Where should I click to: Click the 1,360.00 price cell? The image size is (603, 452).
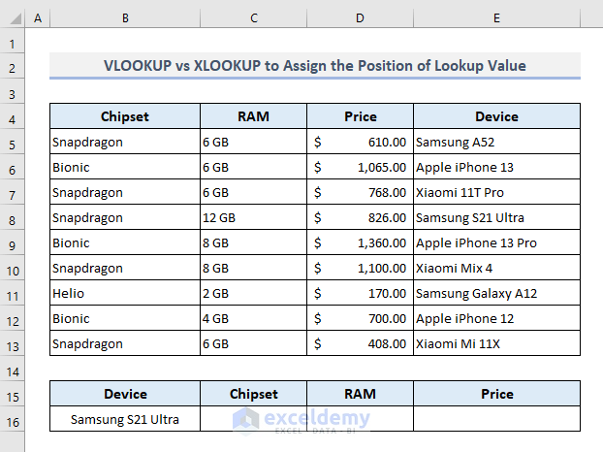click(x=361, y=242)
